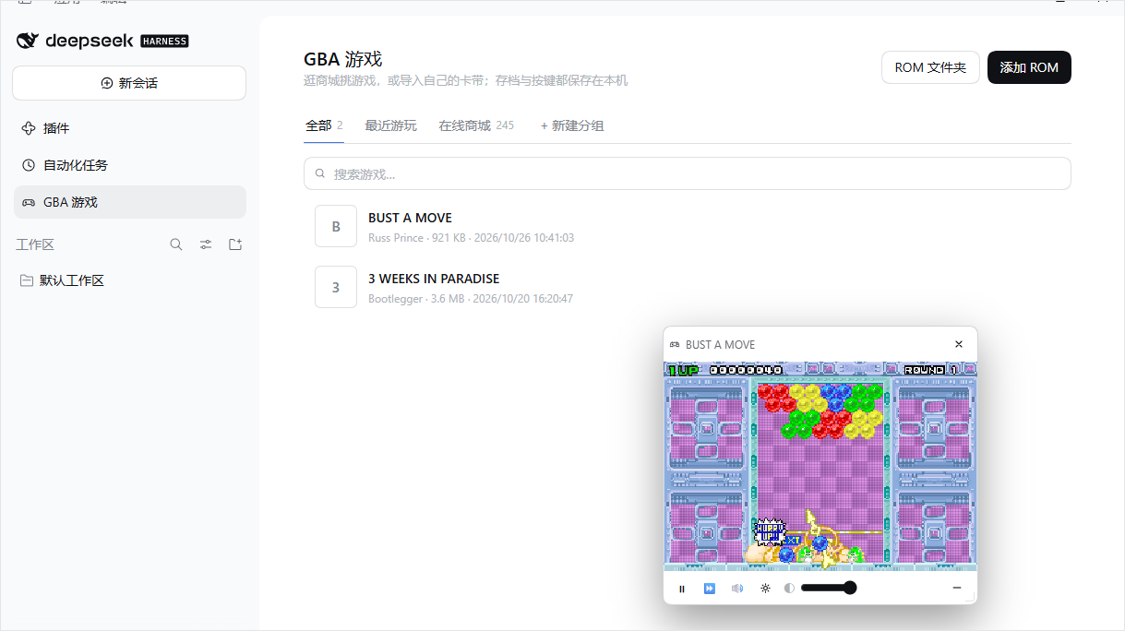The image size is (1125, 631).
Task: Click the 工作区 section header
Action: [x=35, y=244]
